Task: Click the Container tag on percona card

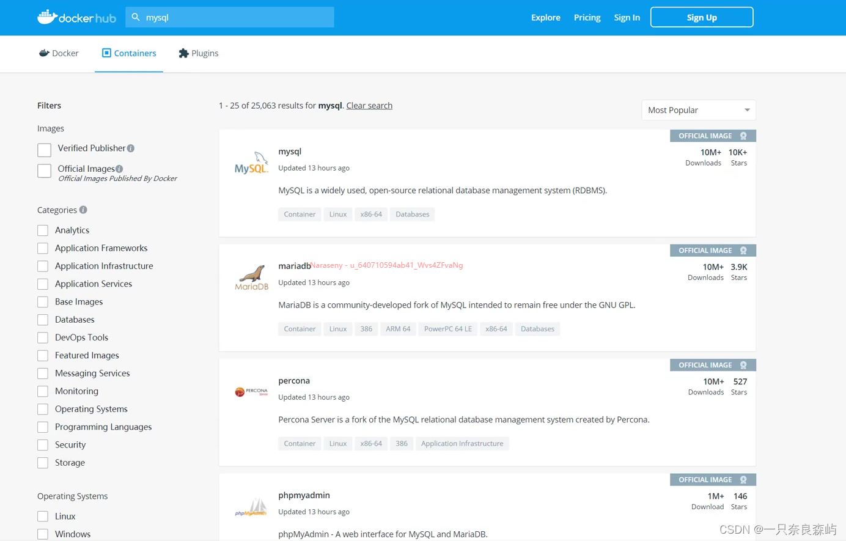Action: click(x=300, y=444)
